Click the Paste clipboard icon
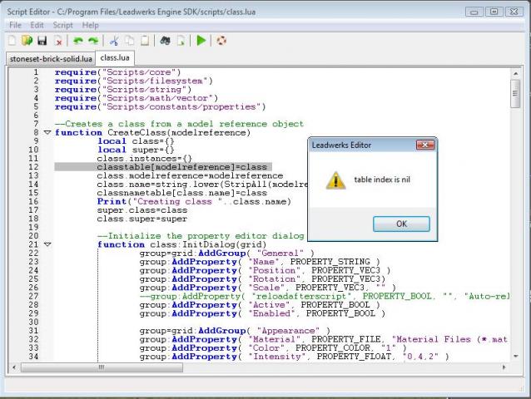 click(x=145, y=40)
